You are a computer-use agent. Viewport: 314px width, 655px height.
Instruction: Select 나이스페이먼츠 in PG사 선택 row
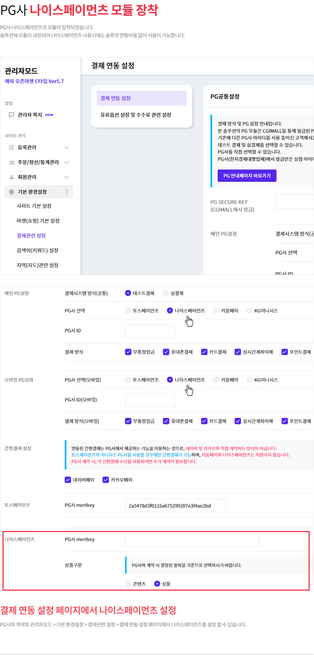[170, 311]
